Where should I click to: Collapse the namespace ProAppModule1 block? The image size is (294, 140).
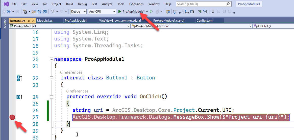(x=52, y=60)
